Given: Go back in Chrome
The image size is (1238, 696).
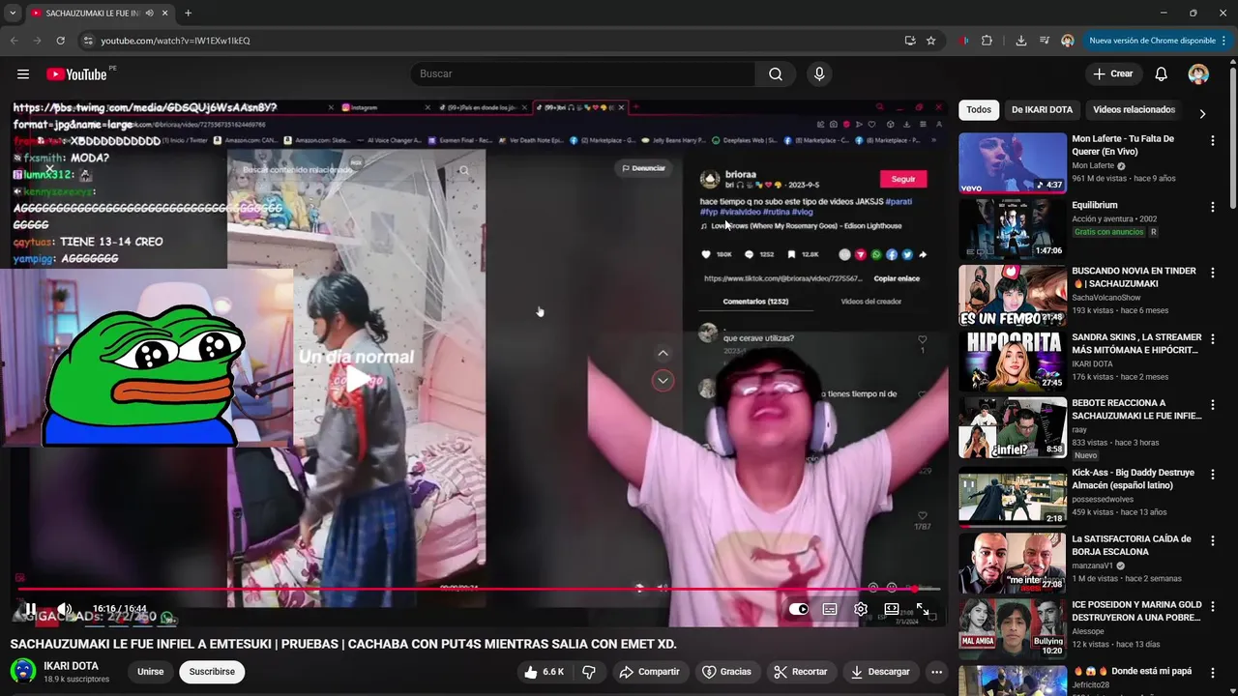Looking at the screenshot, I should tap(14, 41).
